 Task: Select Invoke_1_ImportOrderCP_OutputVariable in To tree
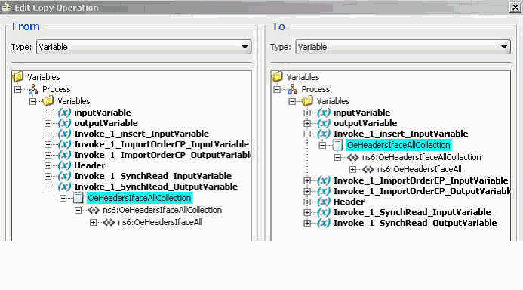click(422, 192)
